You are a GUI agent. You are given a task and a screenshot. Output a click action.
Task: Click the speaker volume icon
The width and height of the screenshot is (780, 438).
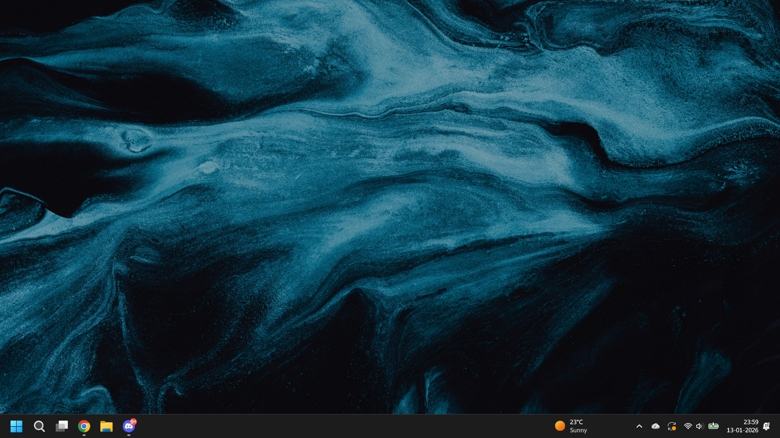[x=700, y=426]
